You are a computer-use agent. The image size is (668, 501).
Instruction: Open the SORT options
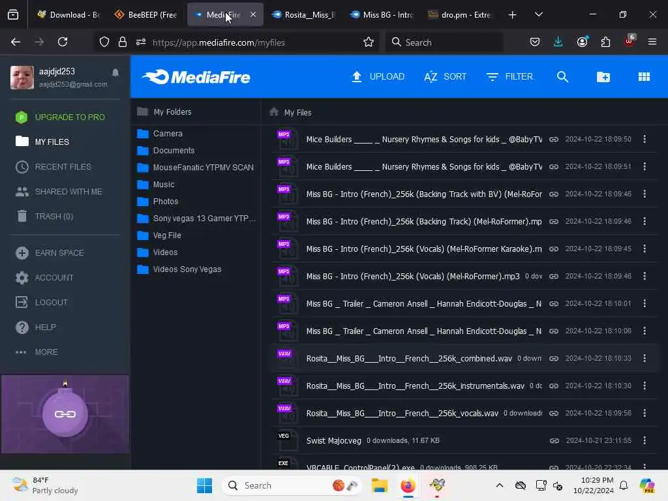[445, 77]
